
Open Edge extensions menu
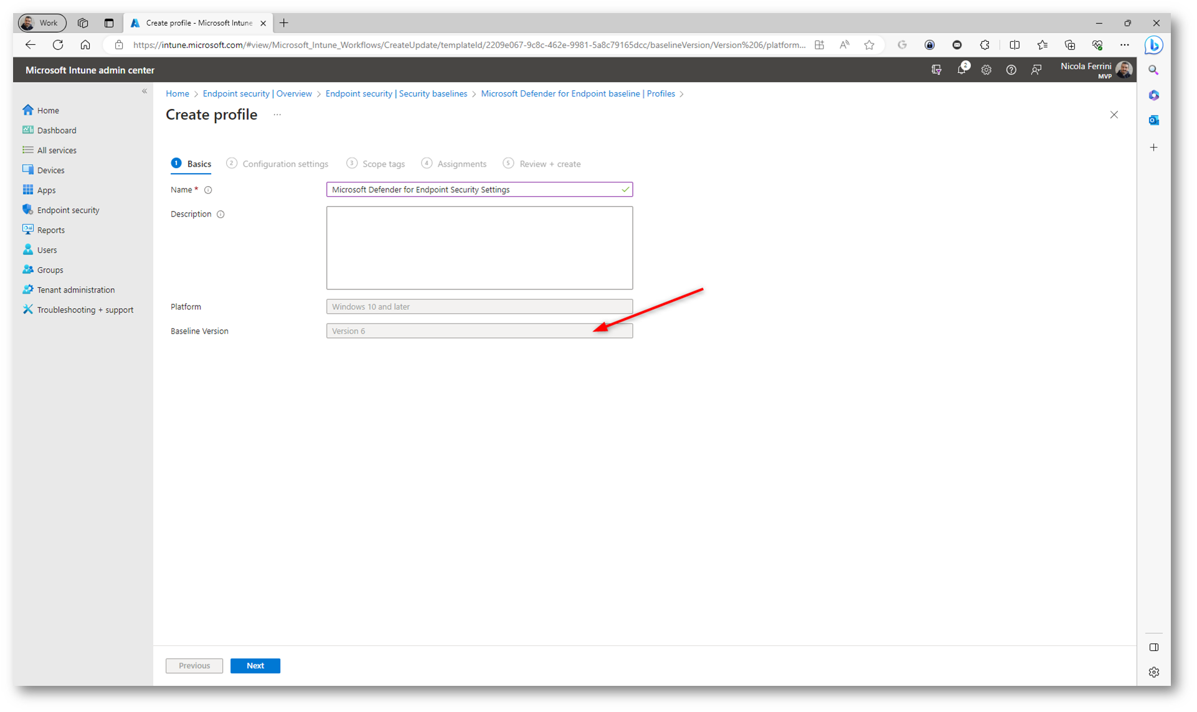coord(985,45)
